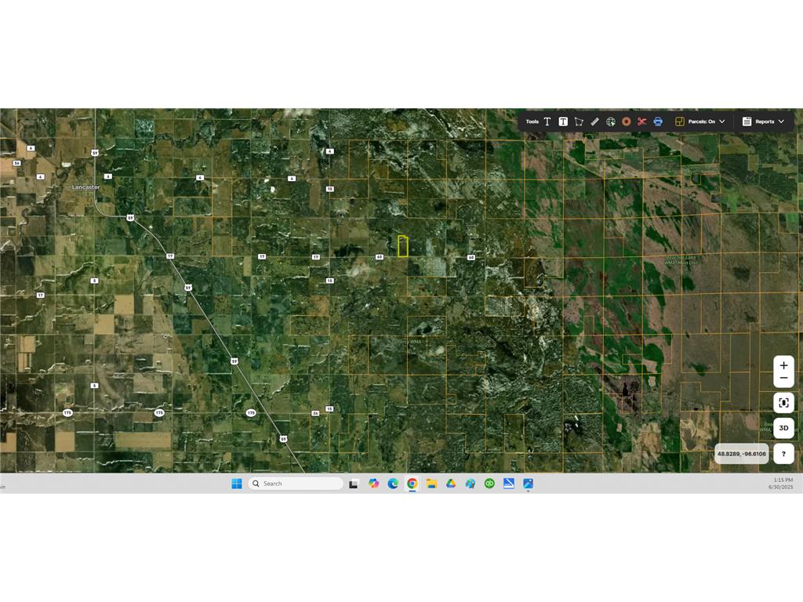
Task: Click the help question mark button
Action: [783, 454]
